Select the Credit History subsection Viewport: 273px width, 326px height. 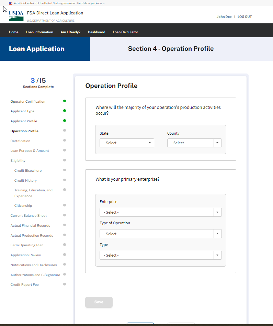25,180
